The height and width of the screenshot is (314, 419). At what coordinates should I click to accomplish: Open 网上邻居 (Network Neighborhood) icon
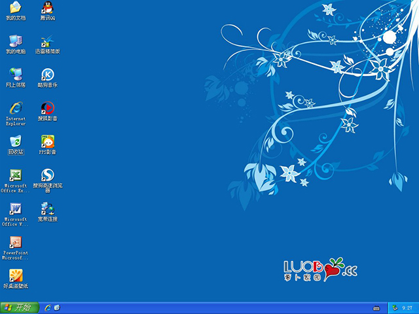[x=15, y=75]
